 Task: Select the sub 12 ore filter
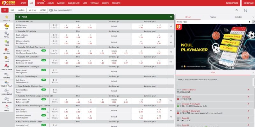pos(33,10)
